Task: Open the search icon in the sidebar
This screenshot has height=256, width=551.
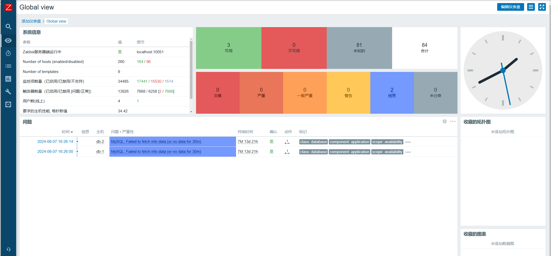Action: point(8,27)
